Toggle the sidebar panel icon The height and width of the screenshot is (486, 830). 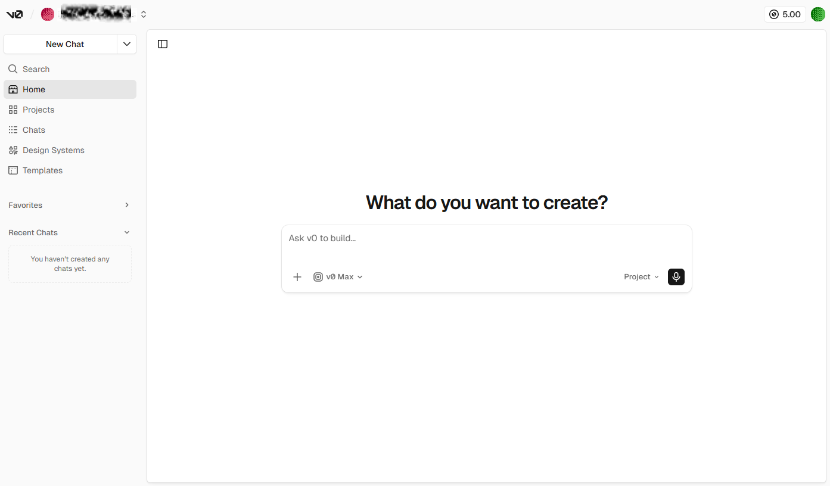point(163,44)
